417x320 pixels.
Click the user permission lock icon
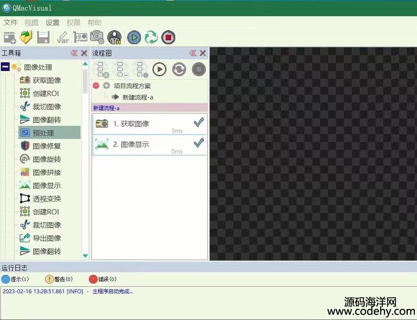pos(114,37)
